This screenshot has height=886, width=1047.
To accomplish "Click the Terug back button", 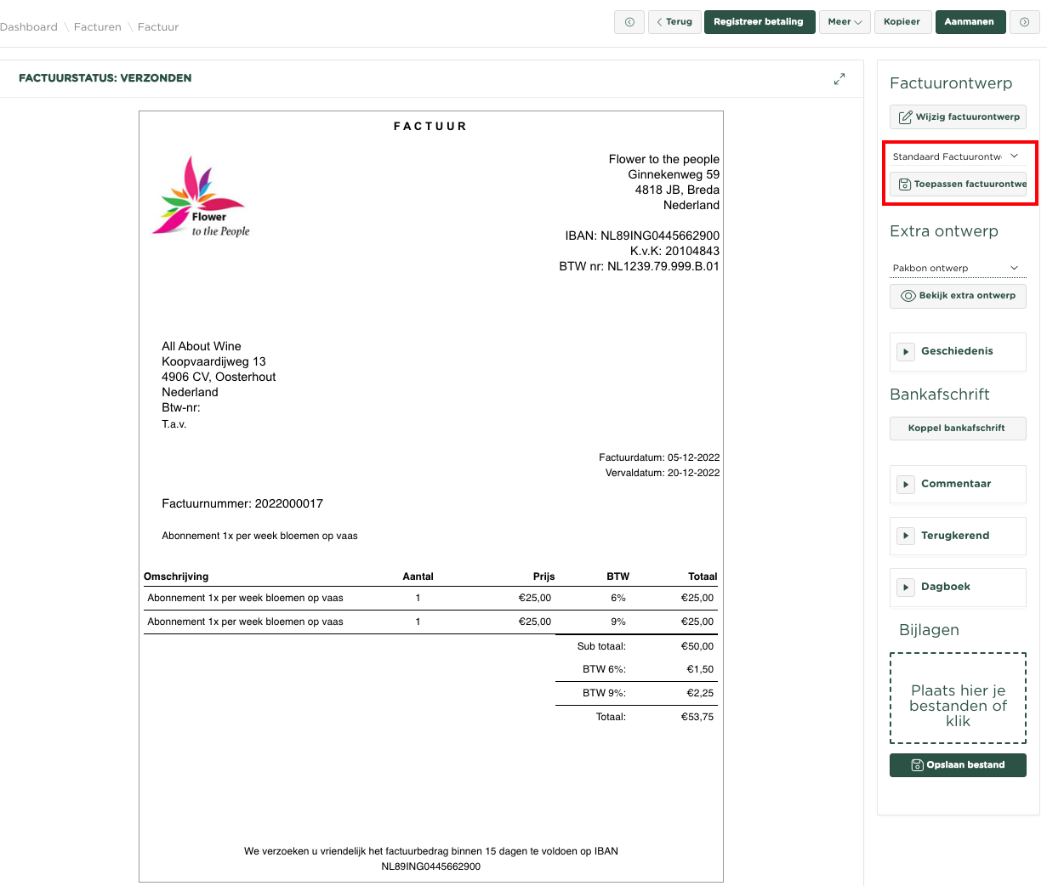I will click(674, 22).
